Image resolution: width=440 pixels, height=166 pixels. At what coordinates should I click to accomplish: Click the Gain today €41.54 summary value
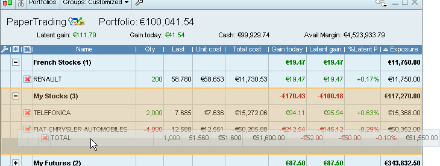(x=175, y=35)
